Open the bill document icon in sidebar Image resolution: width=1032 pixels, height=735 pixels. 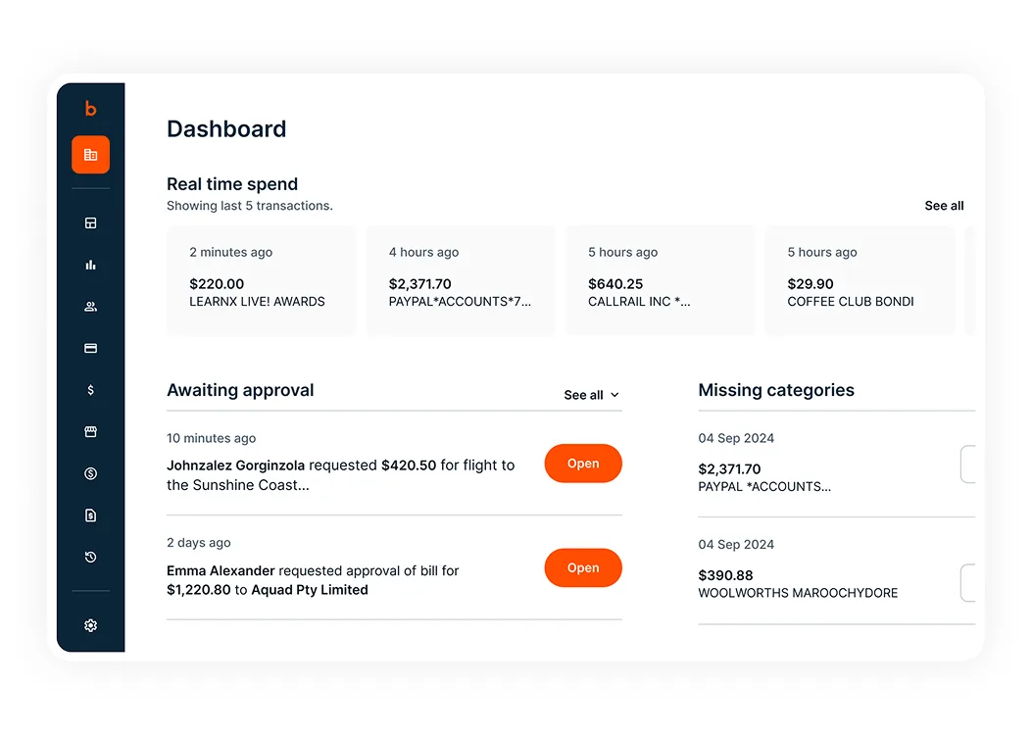90,515
